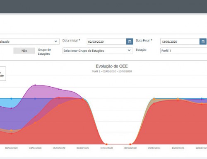Click the orange data point above 09/03/2020
This screenshot has width=207, height=159.
154,99
